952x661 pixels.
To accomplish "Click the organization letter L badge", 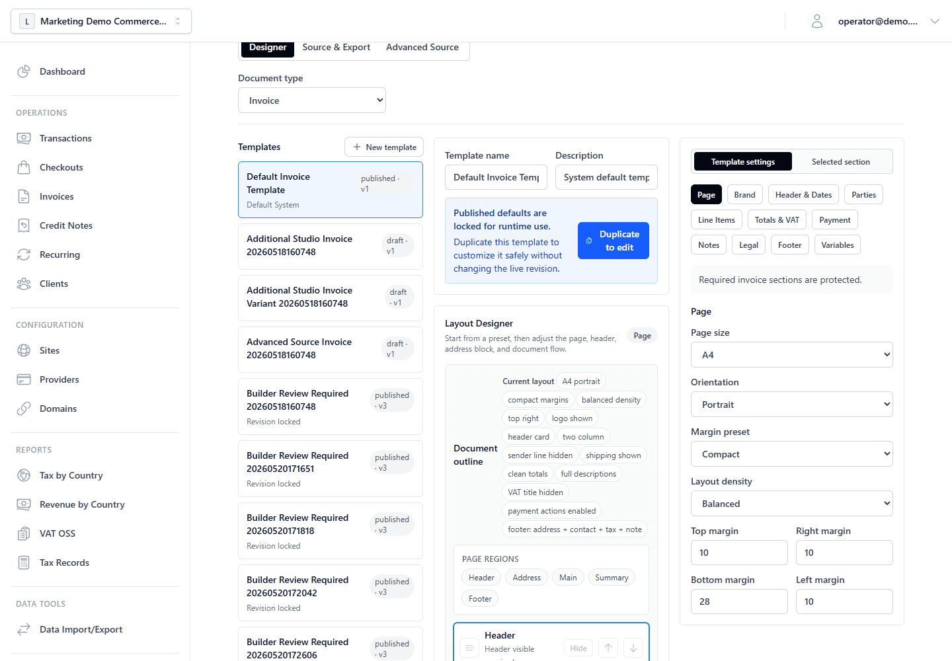I will pos(27,21).
